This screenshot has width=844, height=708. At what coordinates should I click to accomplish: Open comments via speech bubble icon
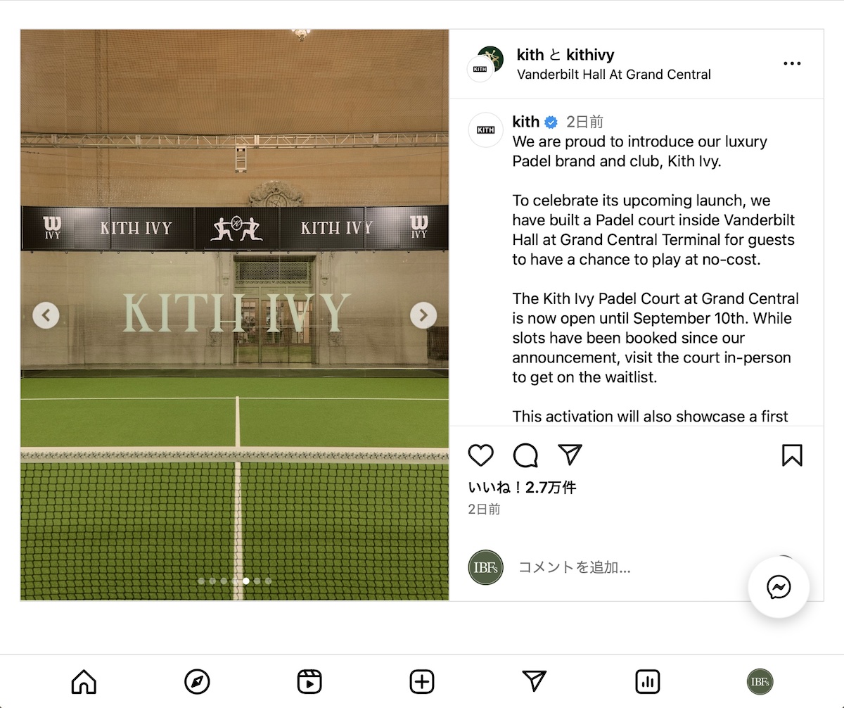pyautogui.click(x=525, y=455)
